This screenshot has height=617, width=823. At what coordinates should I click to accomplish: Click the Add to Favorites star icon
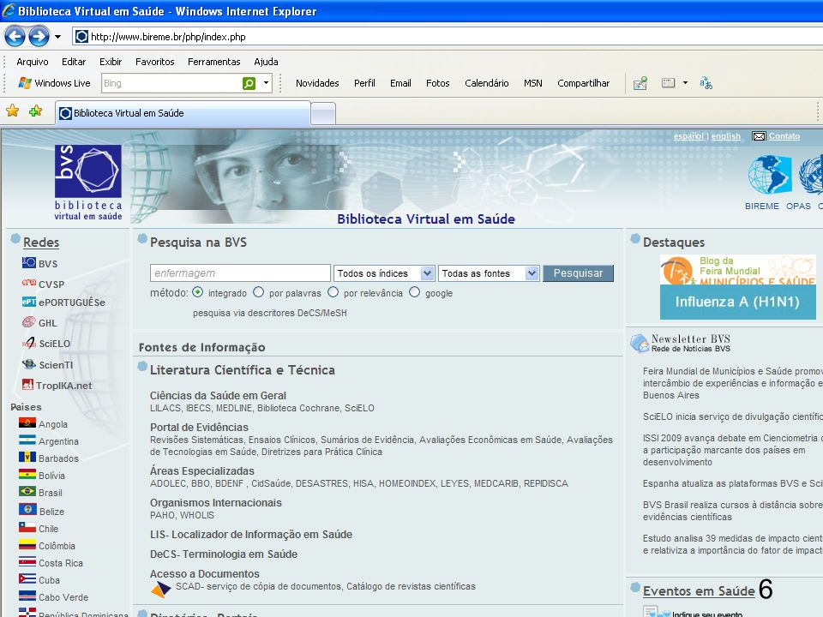[x=36, y=111]
